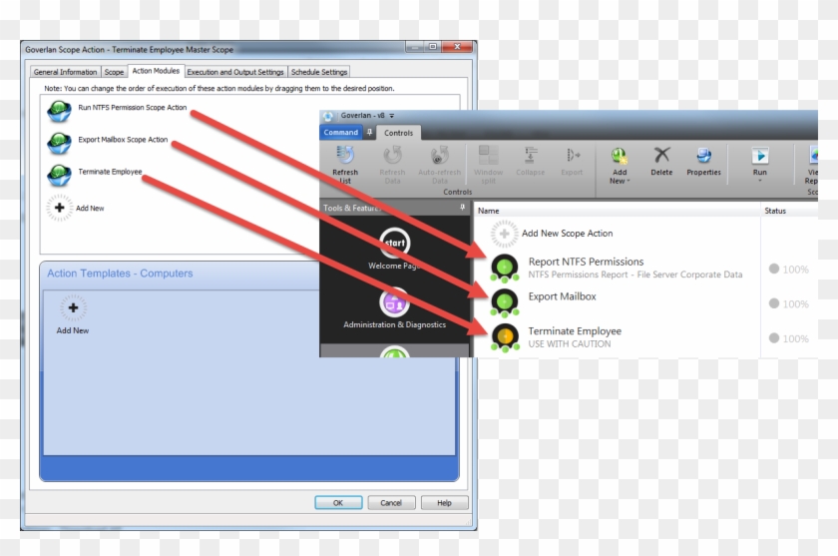
Task: Open the Add New ribbon dropdown
Action: click(620, 165)
